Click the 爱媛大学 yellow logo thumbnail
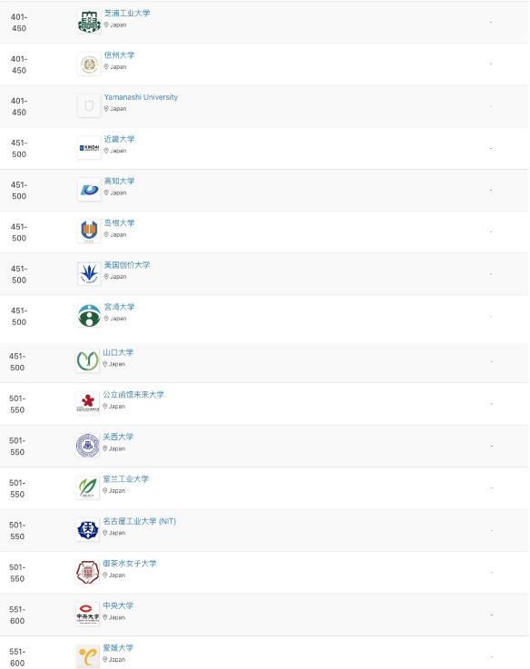Screen dimensions: 530x669 tap(88, 656)
